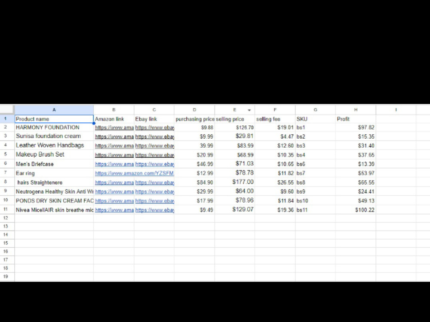This screenshot has height=322, width=430.
Task: Open the Ear ring amazon.com/YZSFM link
Action: (134, 173)
